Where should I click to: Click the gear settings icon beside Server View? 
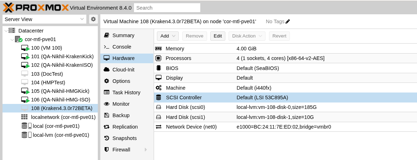[x=94, y=19]
